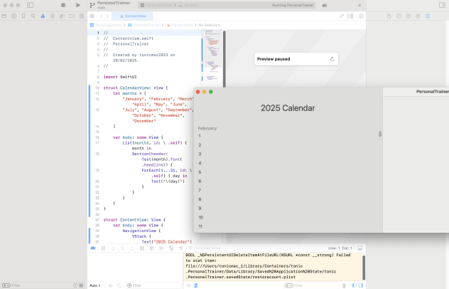
Task: Show the project navigator folder icon
Action: coord(4,15)
